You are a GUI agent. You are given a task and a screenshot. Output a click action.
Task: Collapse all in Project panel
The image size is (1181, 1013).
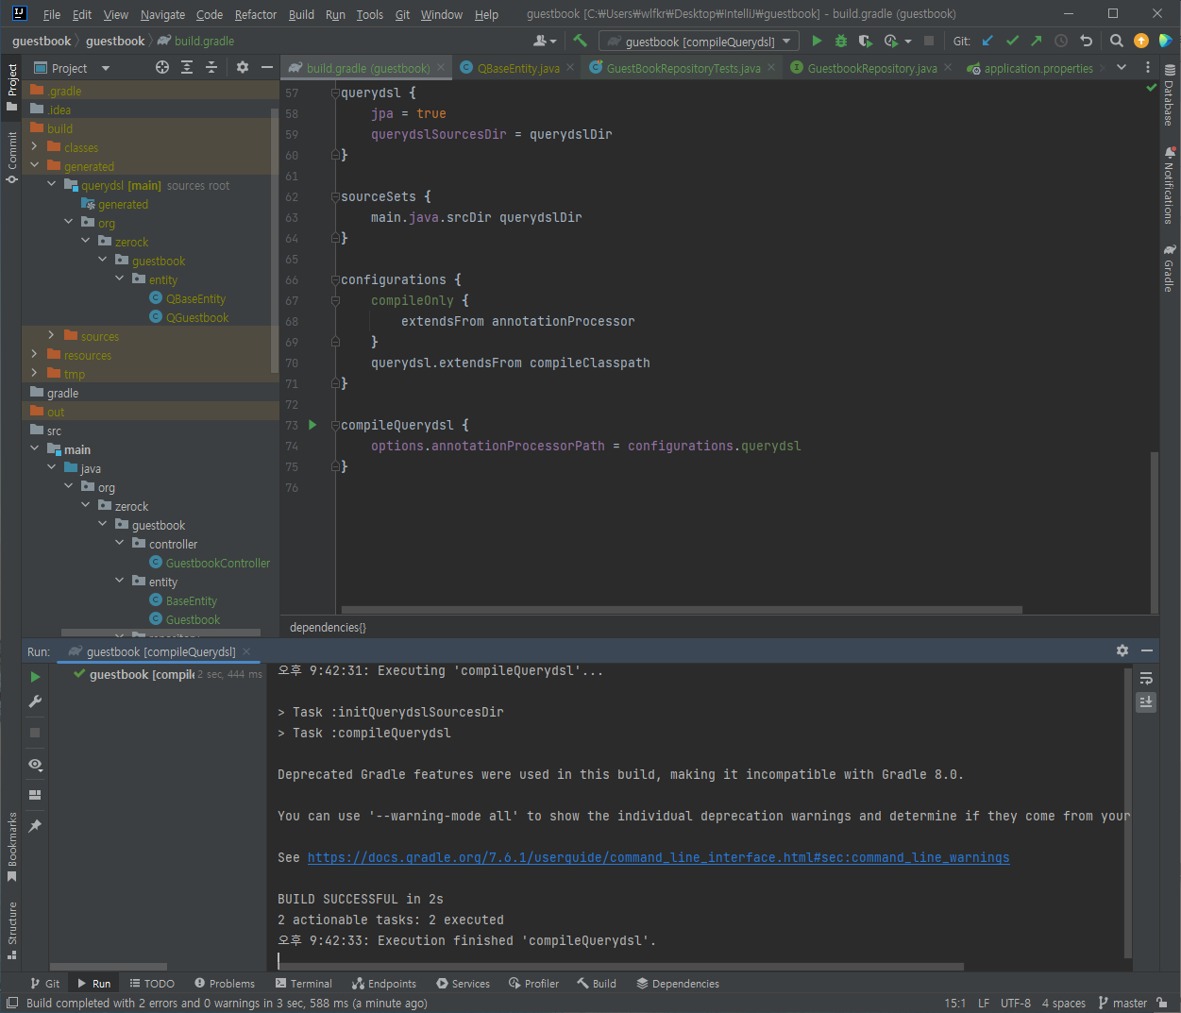click(x=211, y=67)
